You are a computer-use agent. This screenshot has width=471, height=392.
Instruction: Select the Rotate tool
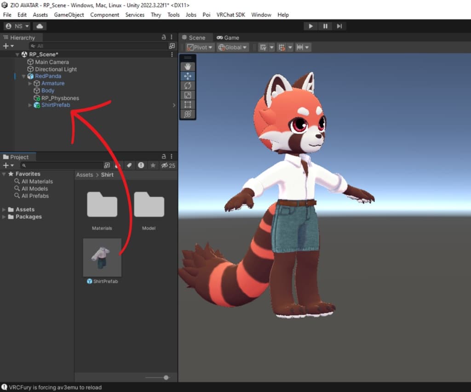coord(188,85)
